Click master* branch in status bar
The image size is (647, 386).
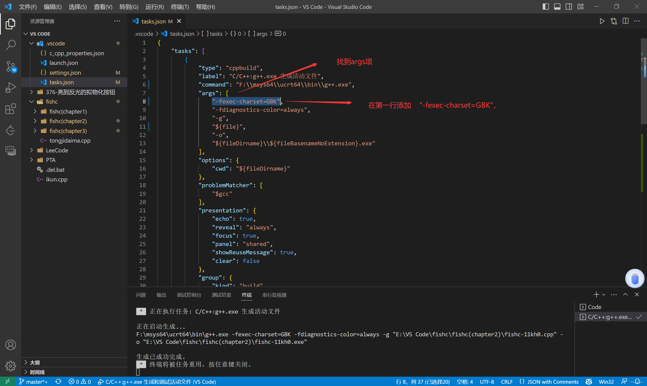[33, 381]
